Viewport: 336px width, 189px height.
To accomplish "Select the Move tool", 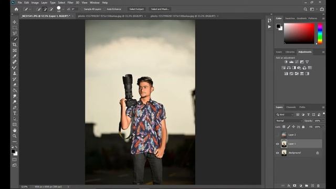I will [x=15, y=22].
